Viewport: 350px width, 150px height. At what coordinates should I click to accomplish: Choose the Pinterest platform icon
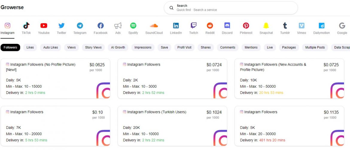pyautogui.click(x=246, y=26)
